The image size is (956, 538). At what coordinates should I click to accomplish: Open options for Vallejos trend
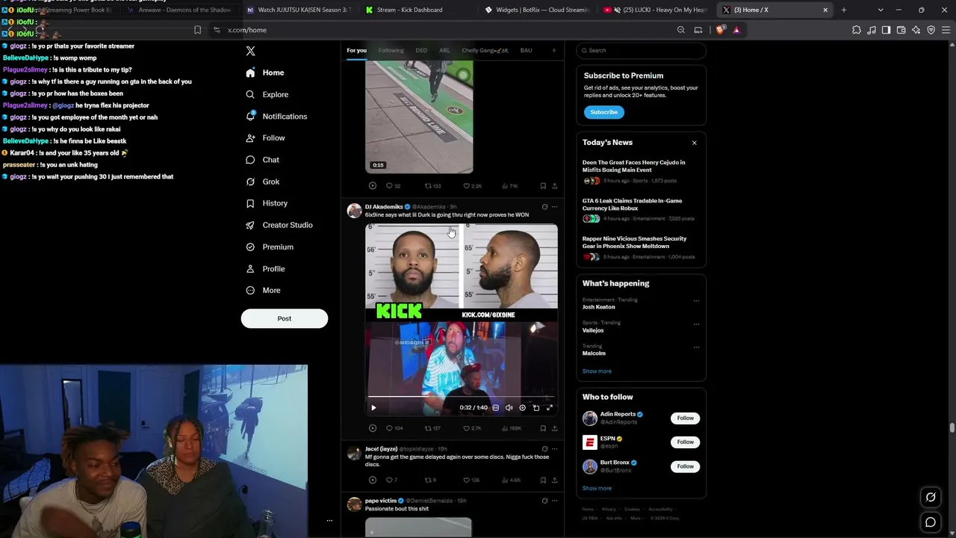[696, 324]
